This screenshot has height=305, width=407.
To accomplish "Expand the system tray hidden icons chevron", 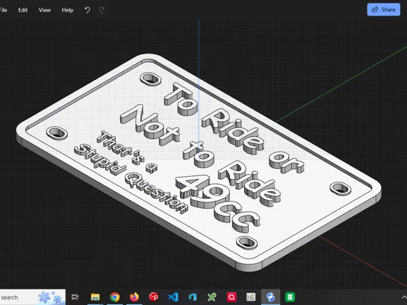I will [404, 297].
